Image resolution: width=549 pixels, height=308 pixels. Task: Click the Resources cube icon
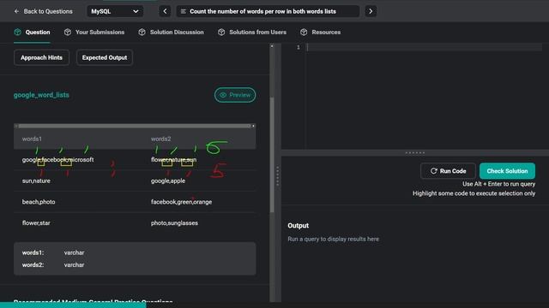click(304, 33)
